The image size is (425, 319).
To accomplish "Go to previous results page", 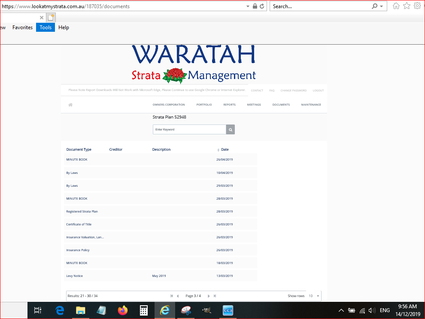I will (x=178, y=296).
